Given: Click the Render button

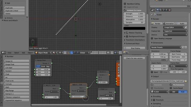Looking at the screenshot, I should pos(156,23).
